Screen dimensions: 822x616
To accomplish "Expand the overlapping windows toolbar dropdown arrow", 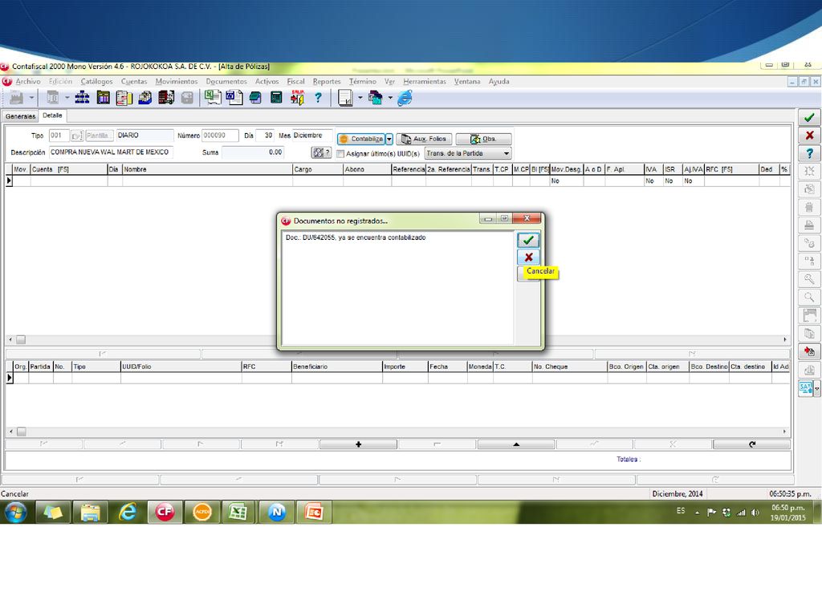I will (391, 97).
